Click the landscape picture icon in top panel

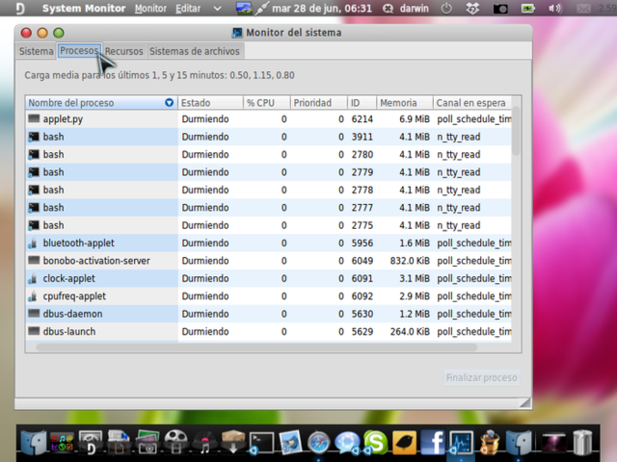click(244, 9)
